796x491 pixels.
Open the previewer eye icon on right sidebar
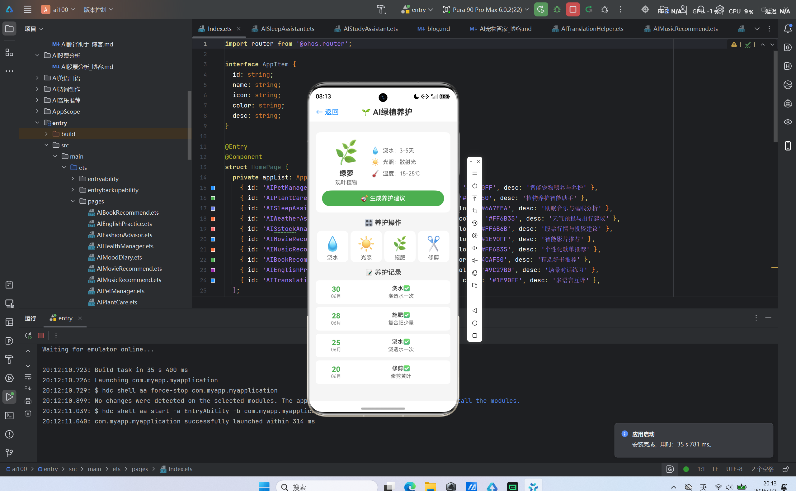[788, 122]
